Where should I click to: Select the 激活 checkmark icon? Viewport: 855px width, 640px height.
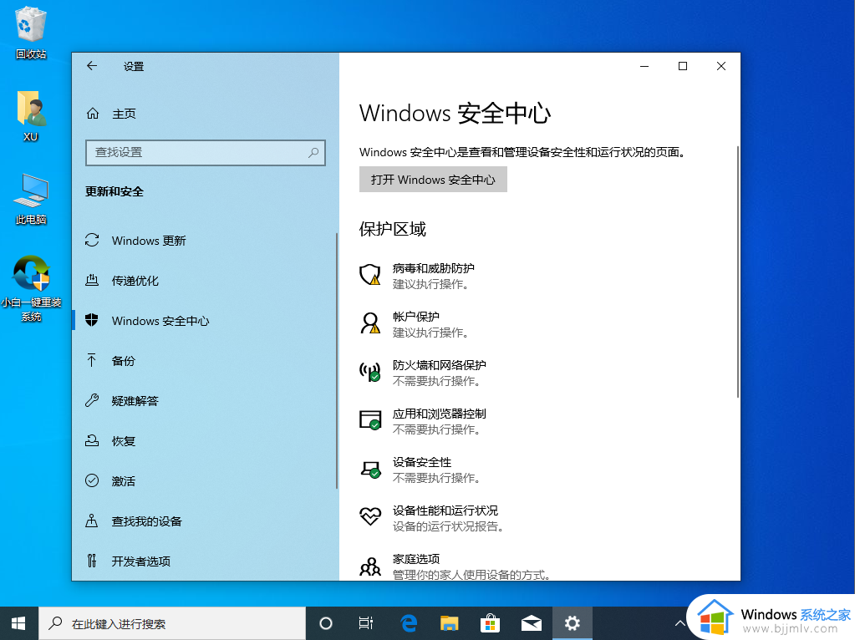92,480
